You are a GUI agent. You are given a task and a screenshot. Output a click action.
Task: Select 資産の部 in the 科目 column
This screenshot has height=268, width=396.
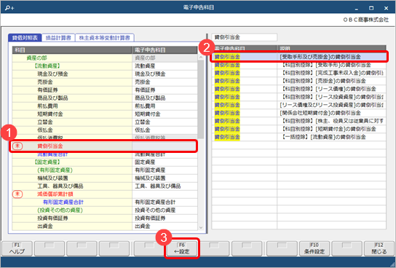pyautogui.click(x=36, y=58)
